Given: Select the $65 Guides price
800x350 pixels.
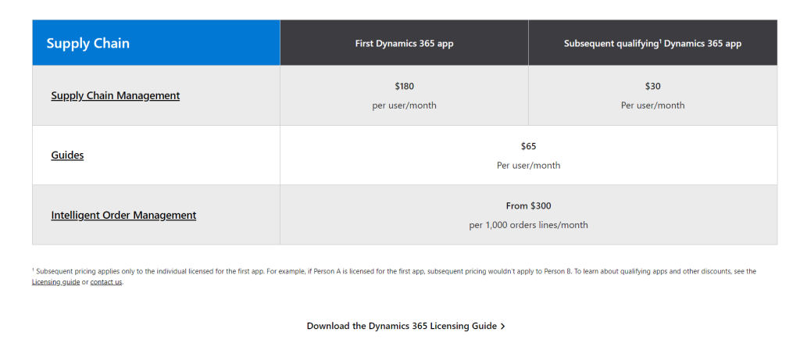Looking at the screenshot, I should click(529, 146).
